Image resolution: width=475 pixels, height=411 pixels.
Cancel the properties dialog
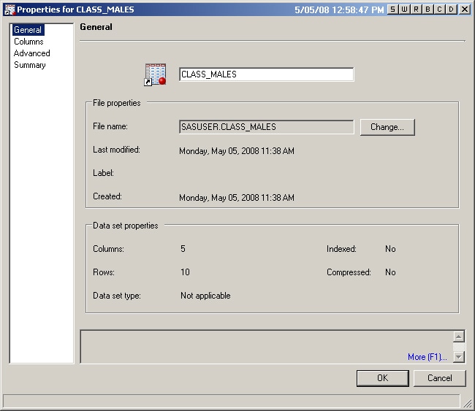pyautogui.click(x=439, y=378)
